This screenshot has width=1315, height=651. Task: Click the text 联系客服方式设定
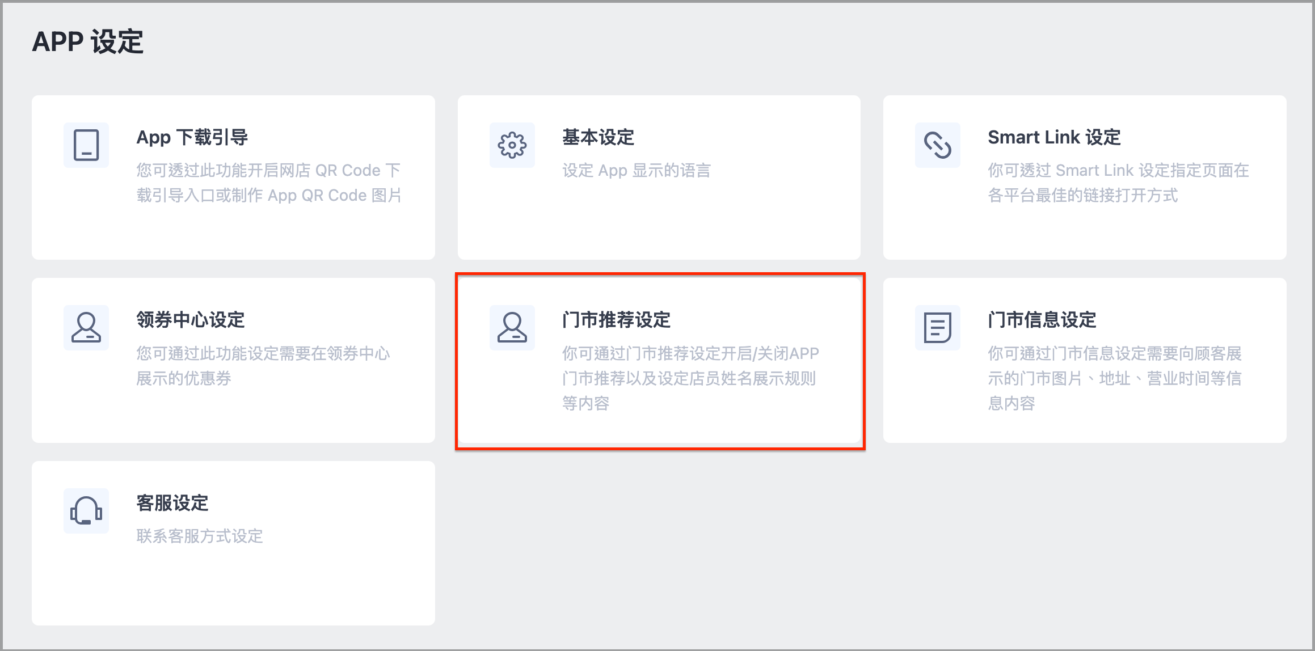(x=200, y=536)
